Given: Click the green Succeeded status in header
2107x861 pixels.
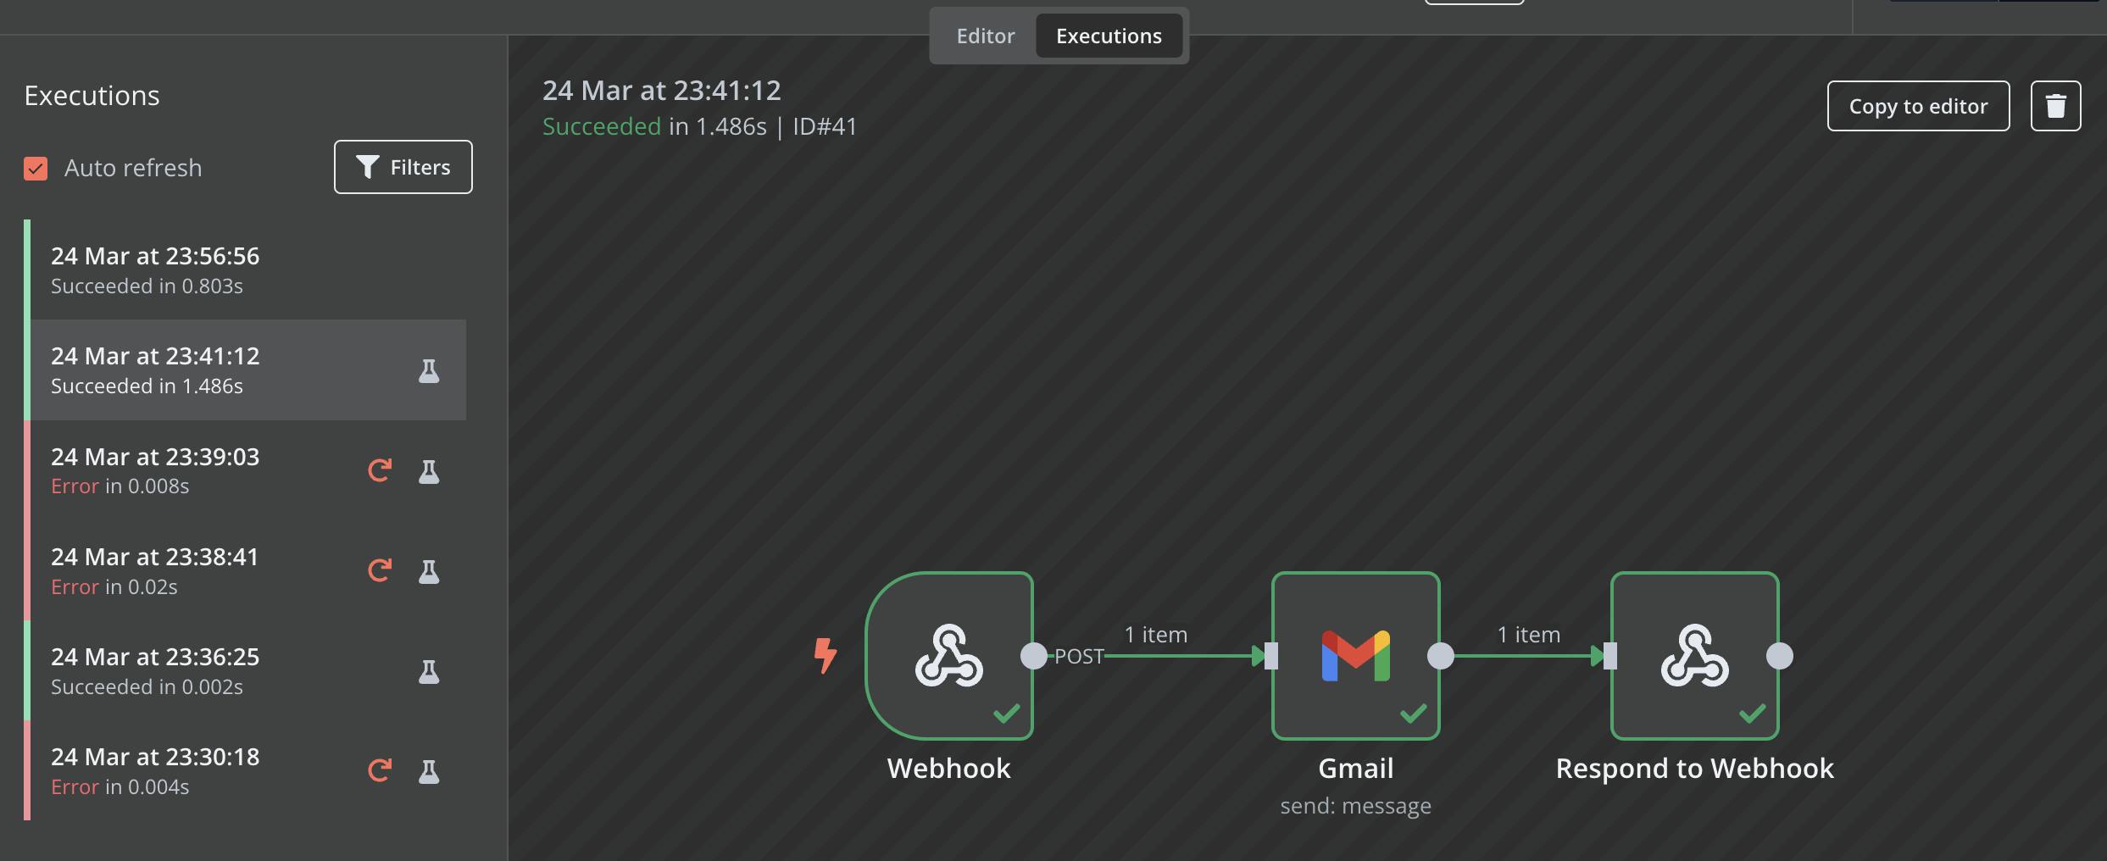Looking at the screenshot, I should coord(601,126).
